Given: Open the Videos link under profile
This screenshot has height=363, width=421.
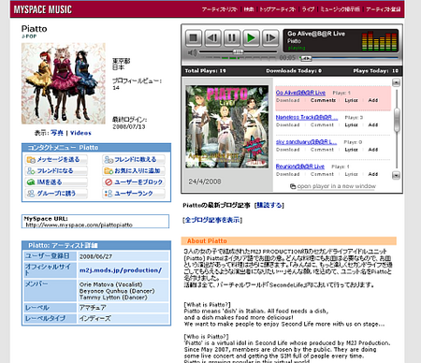Looking at the screenshot, I should pyautogui.click(x=80, y=133).
